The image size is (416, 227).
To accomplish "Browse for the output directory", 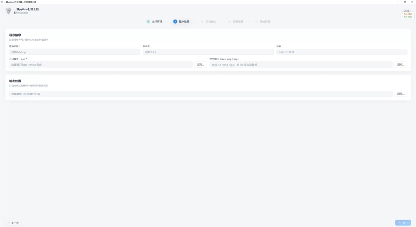I will click(401, 94).
